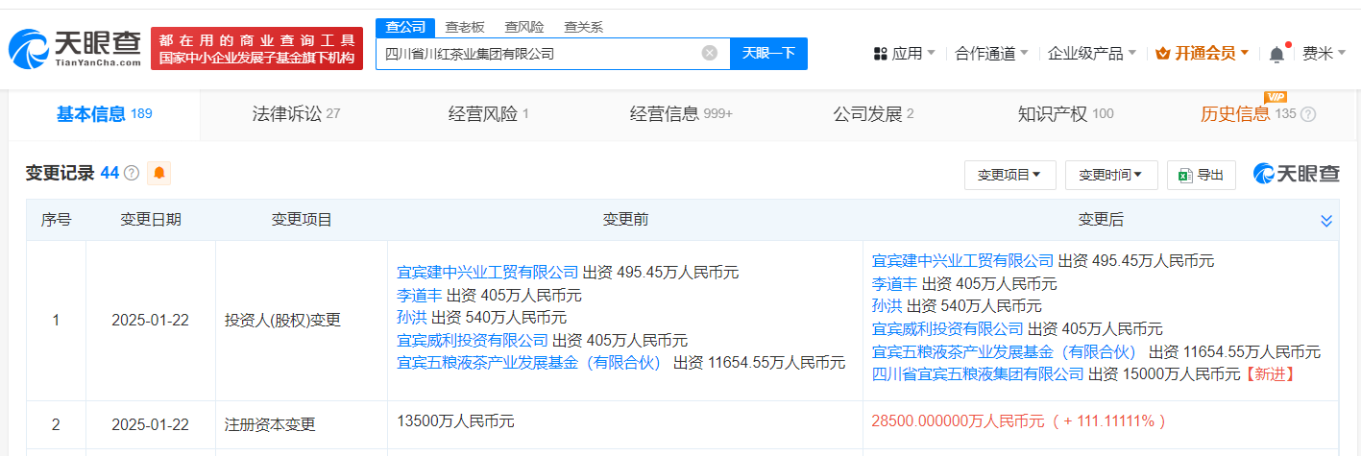Open 宜宾五粮液茶产业发展基金 link in 变更前 column
Screen dimensions: 1361x456
click(x=529, y=362)
